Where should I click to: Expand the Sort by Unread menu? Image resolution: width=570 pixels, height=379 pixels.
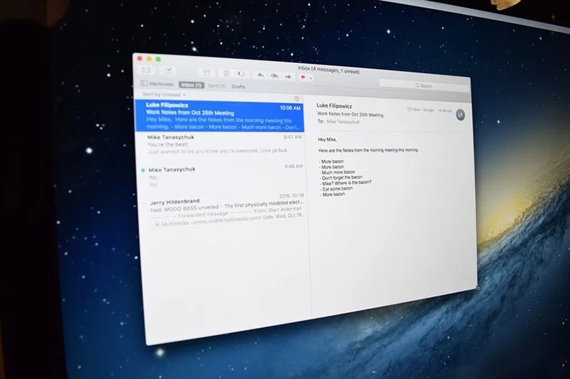[164, 94]
